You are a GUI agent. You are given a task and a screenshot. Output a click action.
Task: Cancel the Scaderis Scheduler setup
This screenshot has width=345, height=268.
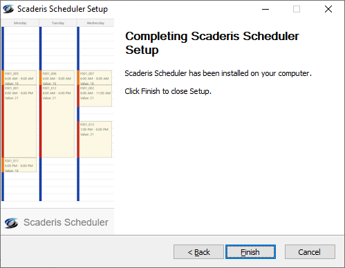[x=310, y=252]
